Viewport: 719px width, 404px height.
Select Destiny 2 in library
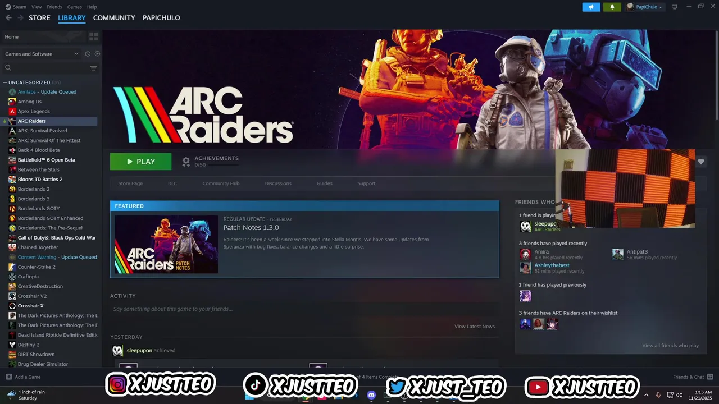pyautogui.click(x=29, y=345)
